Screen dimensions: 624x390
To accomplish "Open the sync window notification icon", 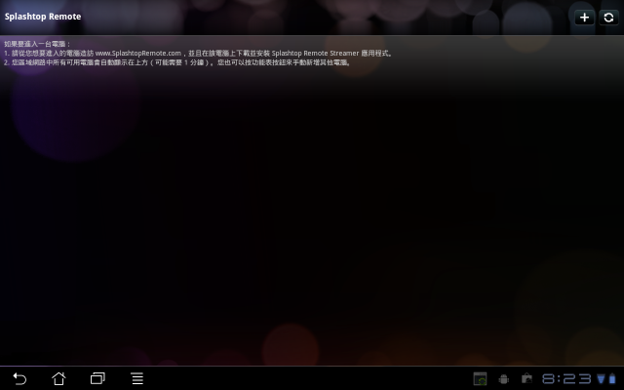I will coord(480,379).
